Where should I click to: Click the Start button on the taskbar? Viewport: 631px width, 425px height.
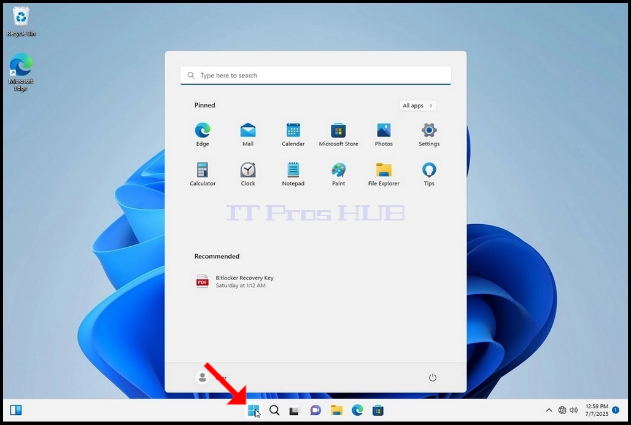[x=254, y=410]
